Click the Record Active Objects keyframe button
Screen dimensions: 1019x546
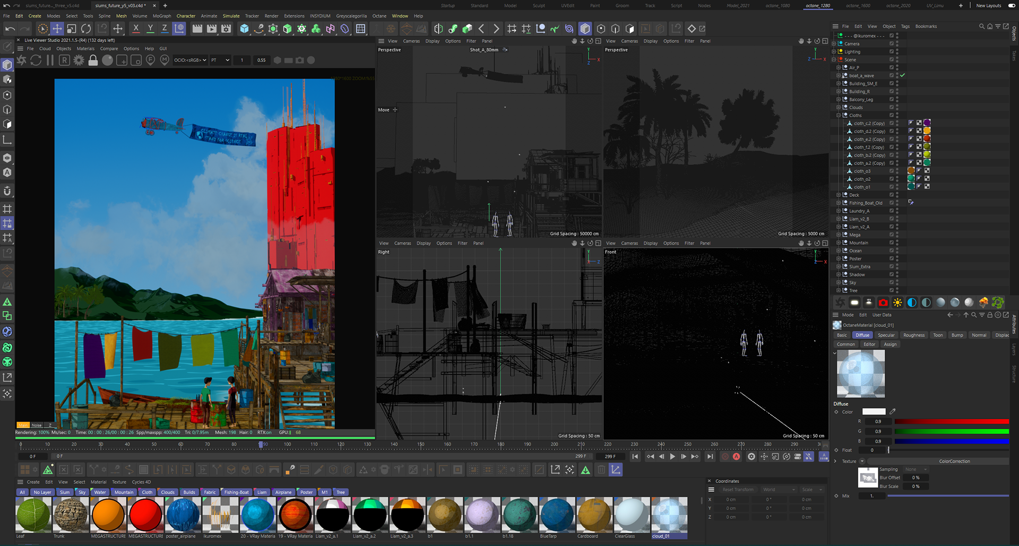point(725,456)
